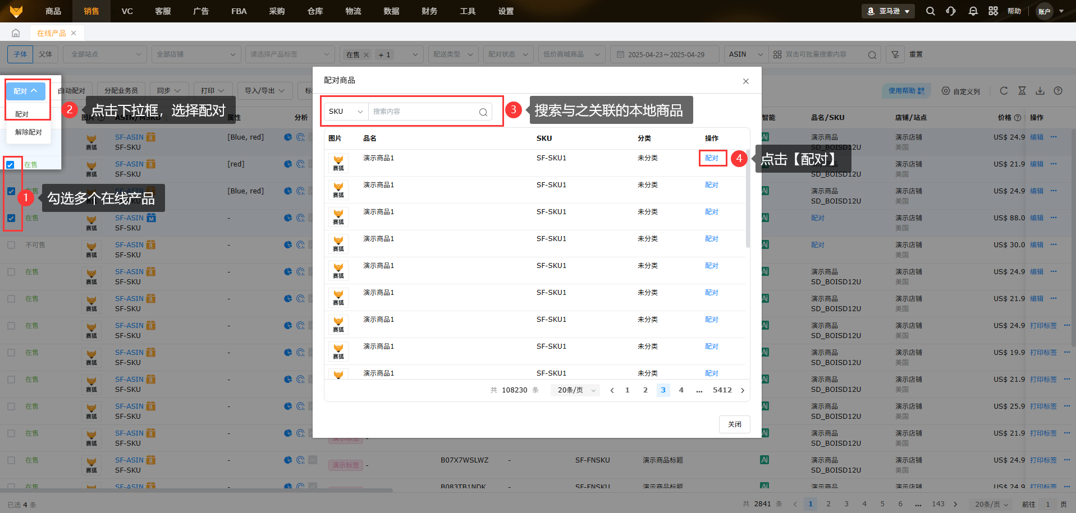
Task: Switch to the 在线产品 tab
Action: pyautogui.click(x=52, y=33)
